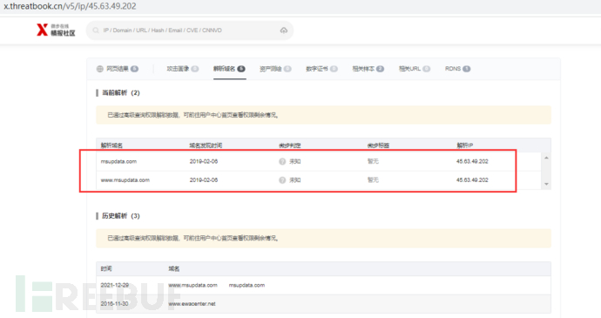Focus the IP / Domain / URL search field
This screenshot has height=318, width=601.
click(190, 30)
